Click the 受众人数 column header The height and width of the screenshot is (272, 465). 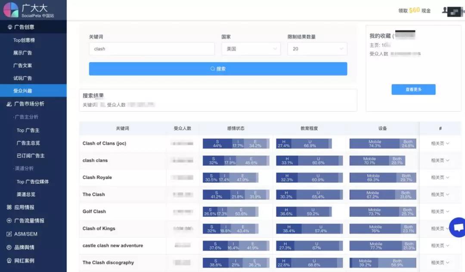point(183,128)
